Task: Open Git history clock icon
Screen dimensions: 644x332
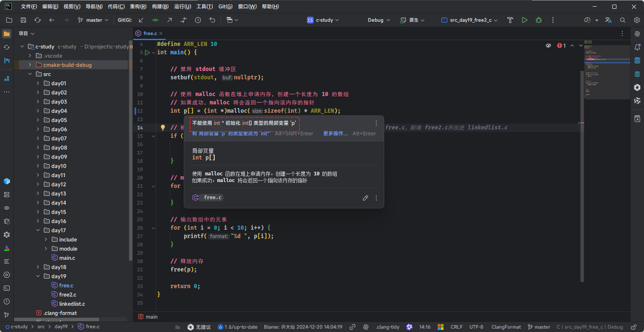Action: 198,20
